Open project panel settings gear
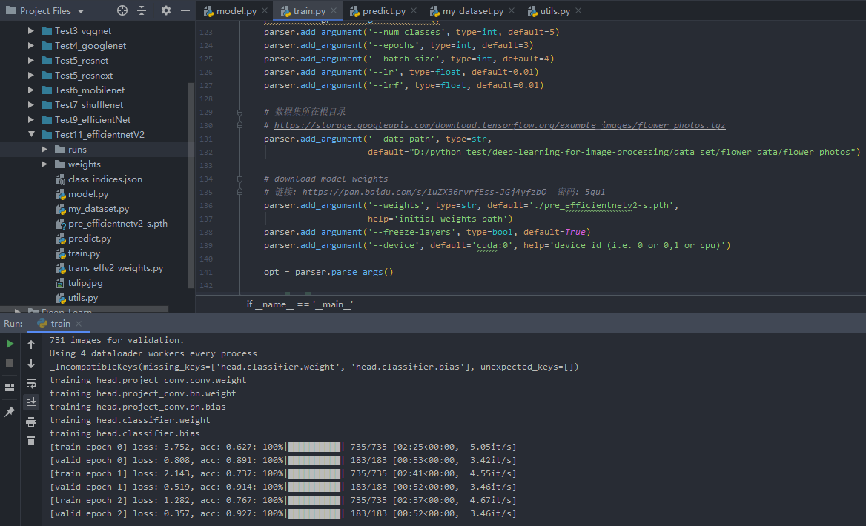 (x=165, y=11)
